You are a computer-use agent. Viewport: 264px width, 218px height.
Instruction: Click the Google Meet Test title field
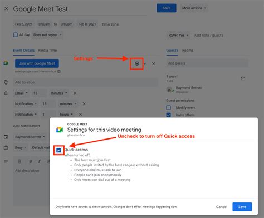coord(80,9)
